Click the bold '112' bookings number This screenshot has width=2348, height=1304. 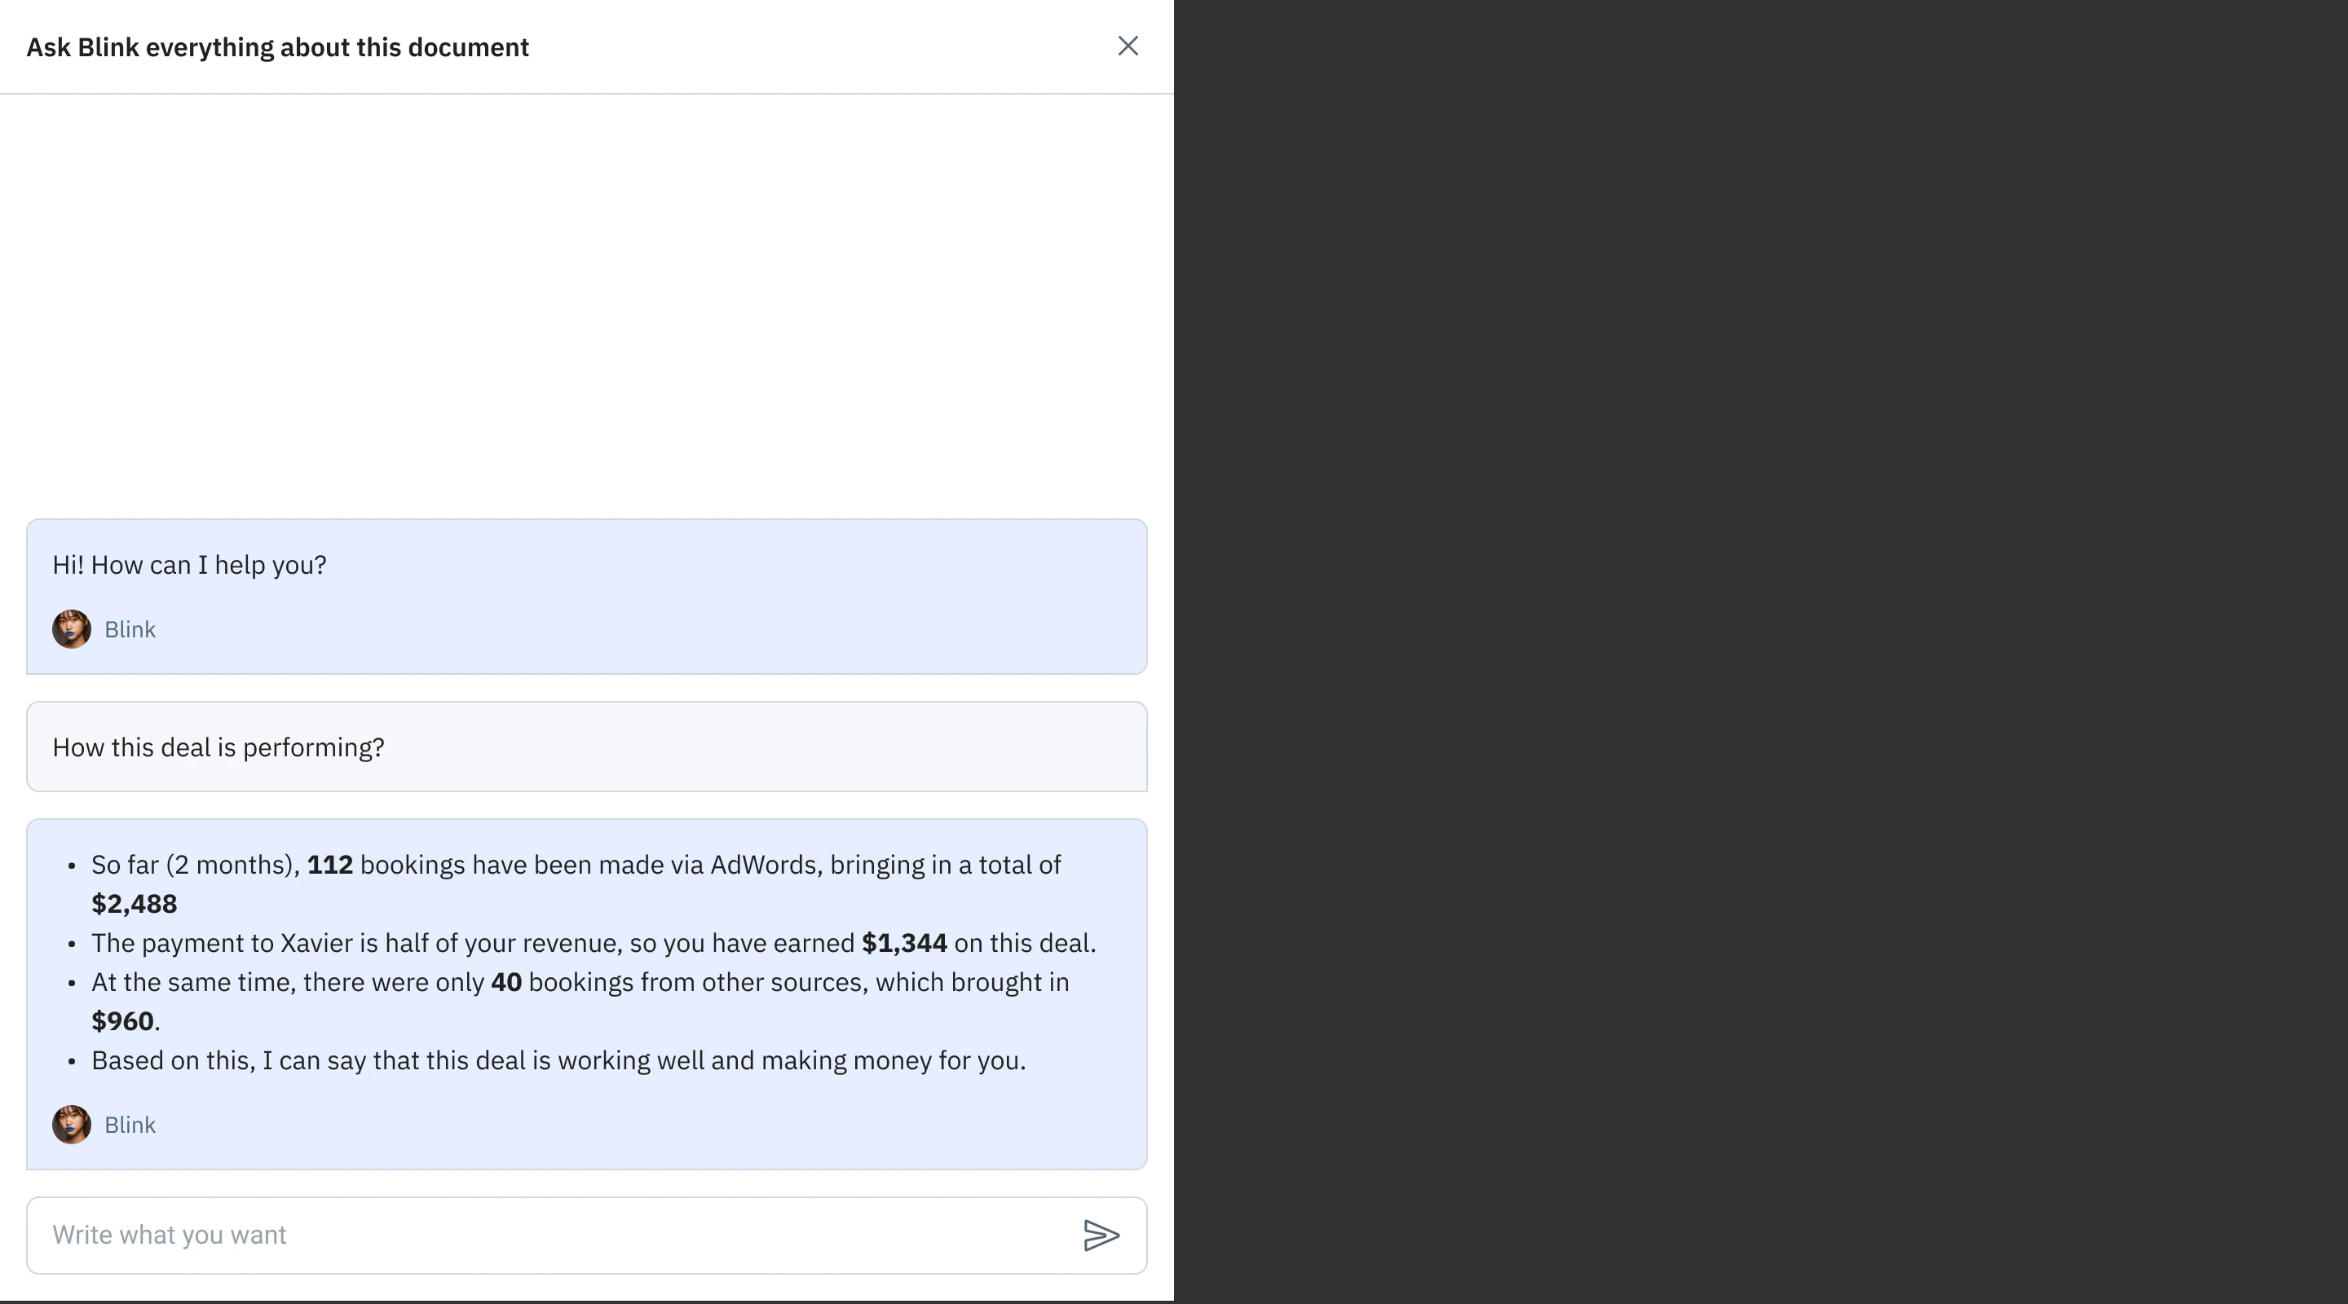(329, 865)
